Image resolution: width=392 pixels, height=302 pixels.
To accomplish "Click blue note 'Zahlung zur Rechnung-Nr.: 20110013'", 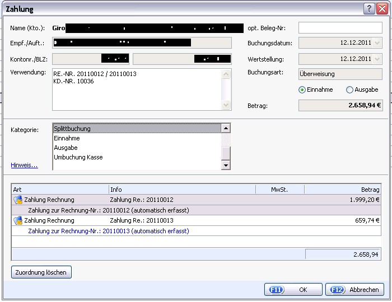I will coord(109,231).
